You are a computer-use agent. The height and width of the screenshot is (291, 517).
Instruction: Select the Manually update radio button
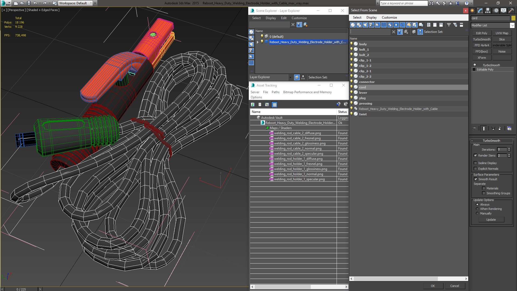[x=477, y=213]
